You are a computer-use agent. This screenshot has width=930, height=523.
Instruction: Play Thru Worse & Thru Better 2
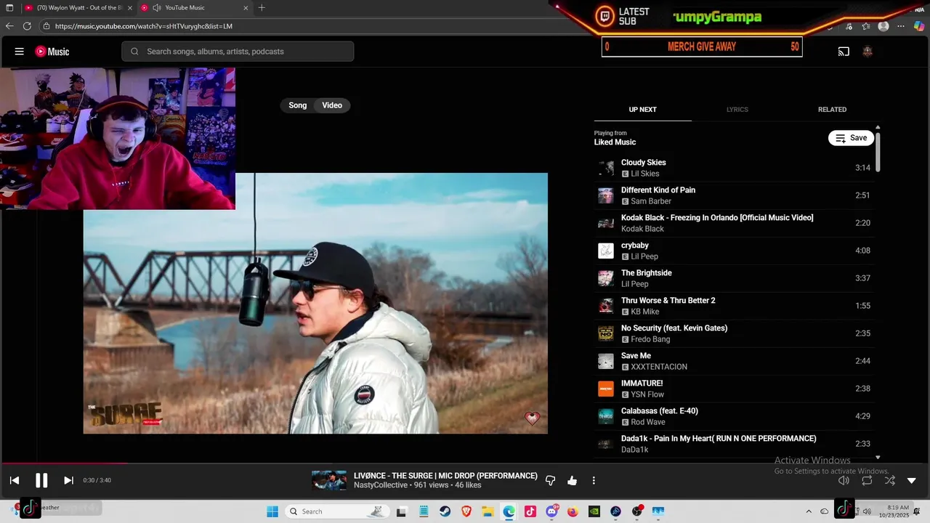[734, 306]
